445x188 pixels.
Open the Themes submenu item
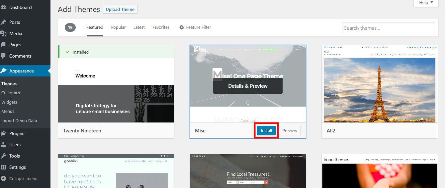pos(9,84)
